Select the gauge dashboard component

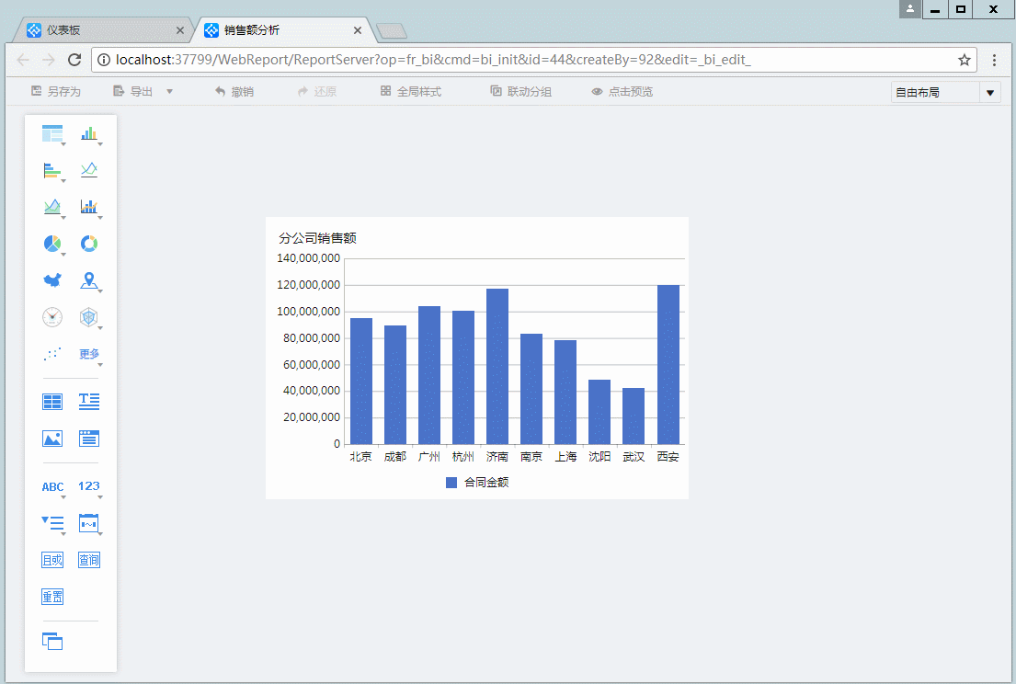click(x=51, y=317)
